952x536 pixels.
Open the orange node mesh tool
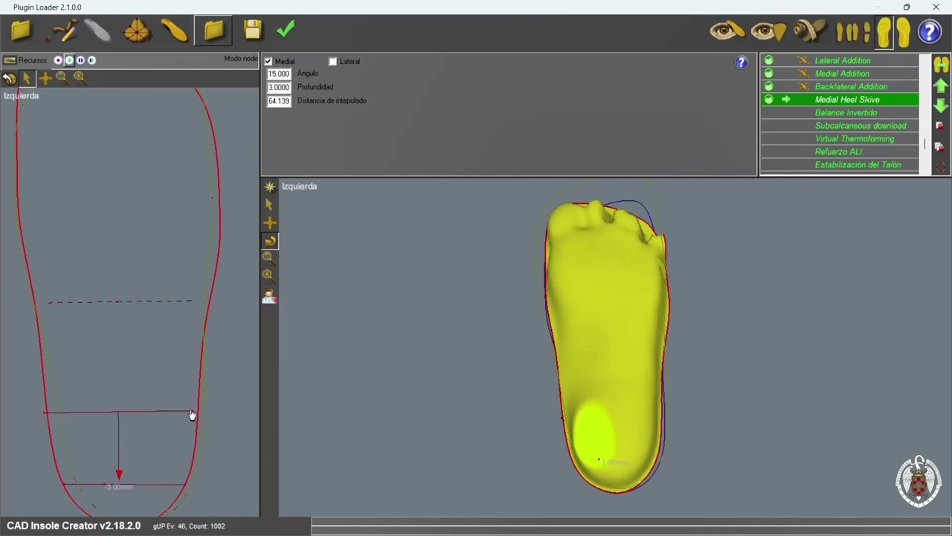[x=138, y=31]
